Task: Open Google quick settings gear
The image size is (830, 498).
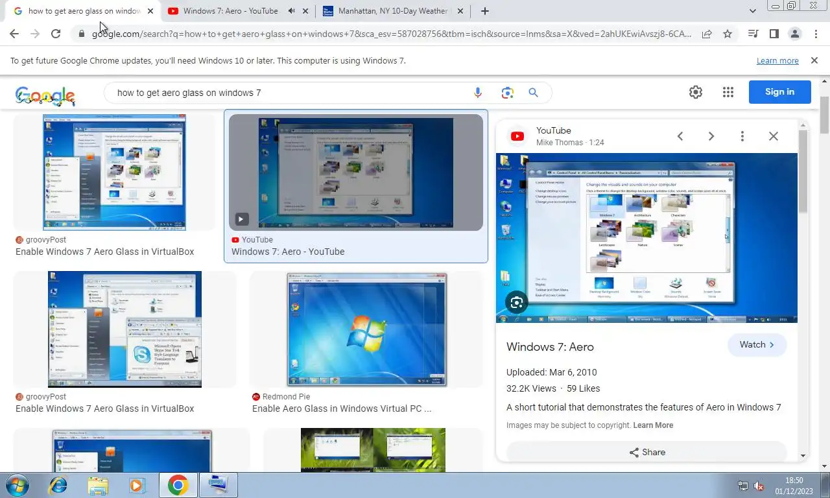Action: tap(696, 92)
